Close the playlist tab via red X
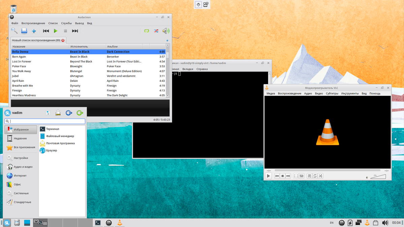Screen dimensions: 404x227 tap(63, 40)
